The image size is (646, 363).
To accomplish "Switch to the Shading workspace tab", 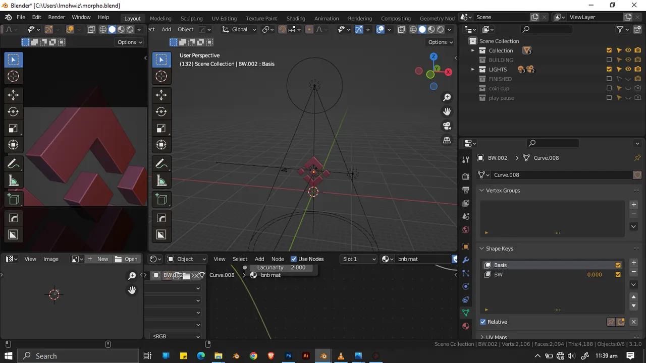I will tap(296, 18).
